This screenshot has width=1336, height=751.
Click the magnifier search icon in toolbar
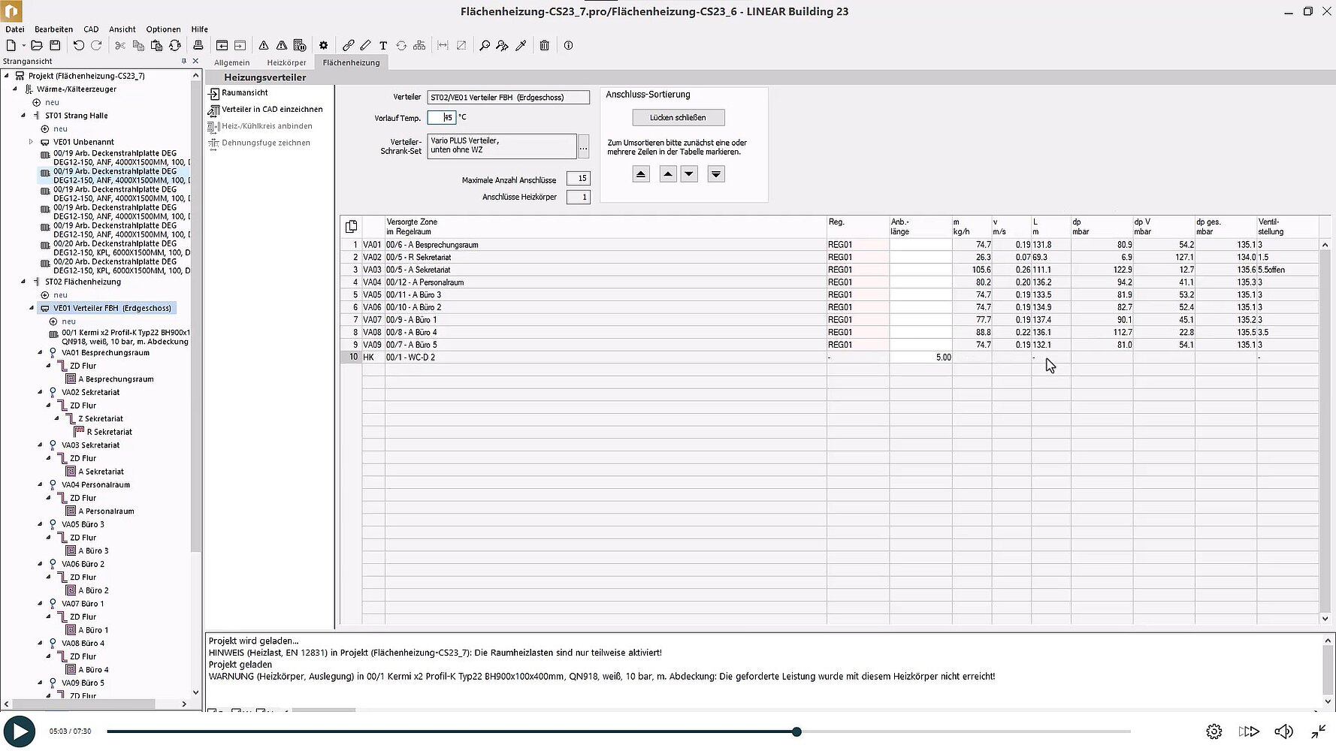[x=485, y=46]
